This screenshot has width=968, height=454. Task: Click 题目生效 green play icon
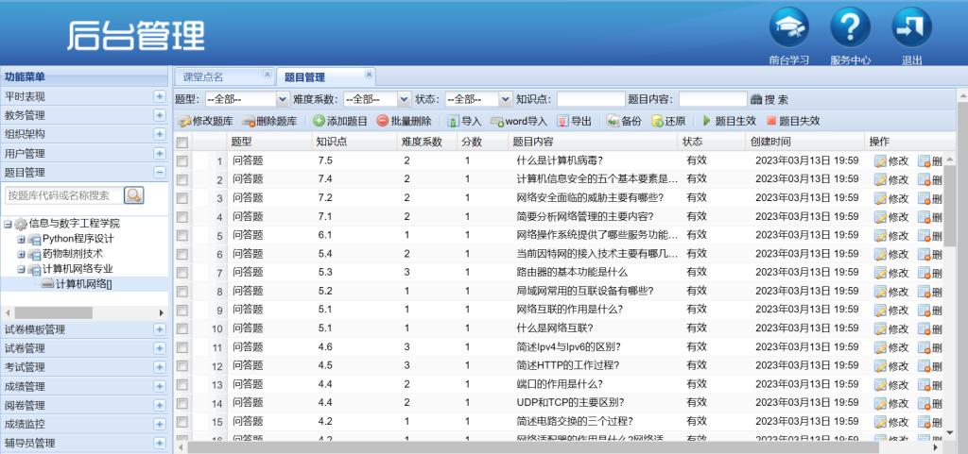pos(706,121)
